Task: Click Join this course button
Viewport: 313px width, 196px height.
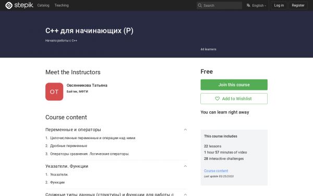Action: (234, 85)
